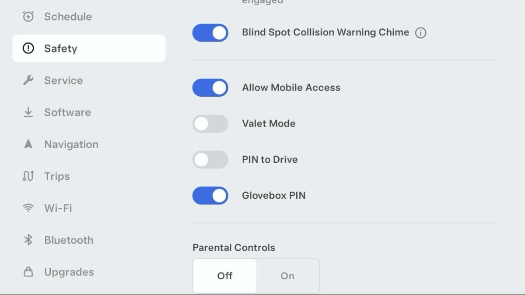Viewport: 525px width, 295px height.
Task: Set Parental Controls to On
Action: [287, 276]
